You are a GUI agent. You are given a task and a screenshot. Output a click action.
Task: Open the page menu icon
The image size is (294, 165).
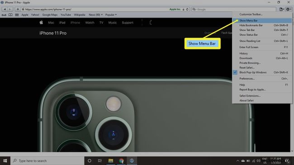pos(282,9)
